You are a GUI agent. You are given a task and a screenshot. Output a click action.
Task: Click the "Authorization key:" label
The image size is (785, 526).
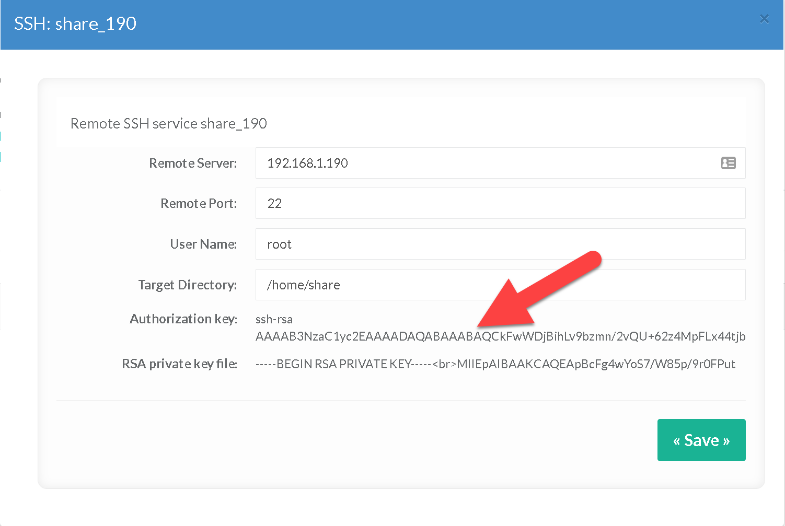click(x=183, y=319)
